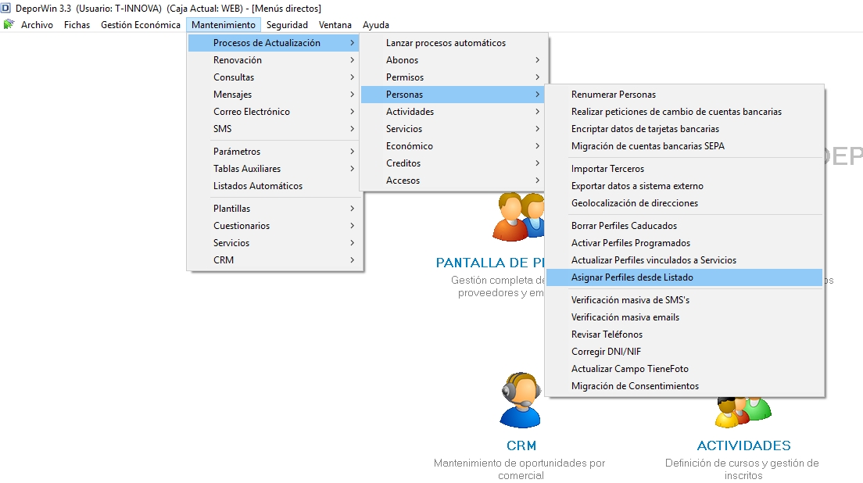
Task: Expand the Tablas Auxiliares submenu arrow
Action: coord(353,169)
